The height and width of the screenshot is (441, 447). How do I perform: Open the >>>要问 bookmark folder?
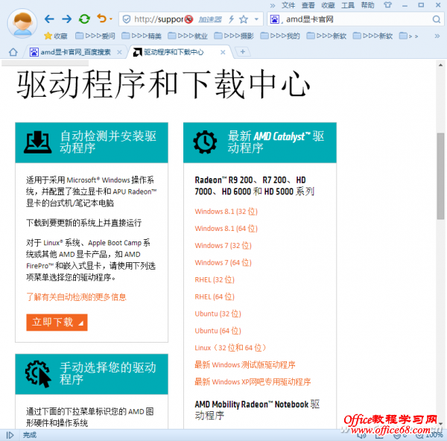[x=95, y=36]
